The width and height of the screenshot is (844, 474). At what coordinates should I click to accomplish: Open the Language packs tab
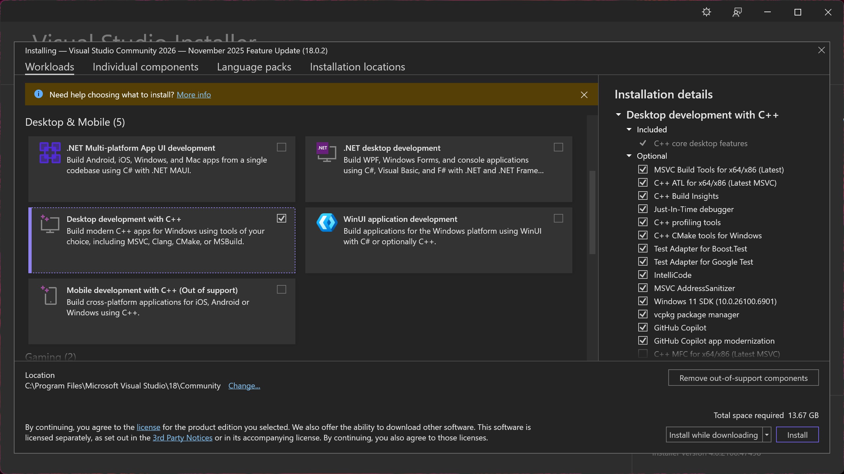[254, 67]
